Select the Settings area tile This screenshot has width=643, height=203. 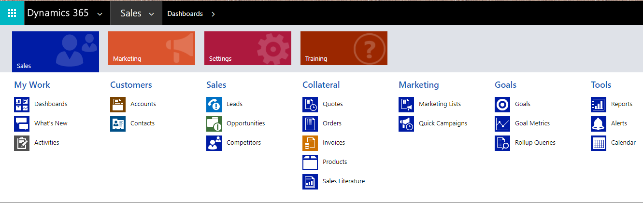pyautogui.click(x=248, y=48)
